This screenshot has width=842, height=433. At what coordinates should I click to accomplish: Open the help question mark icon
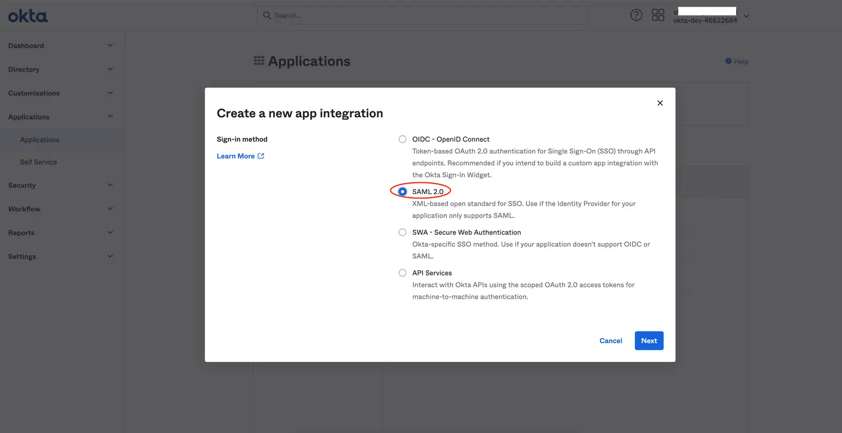click(636, 15)
